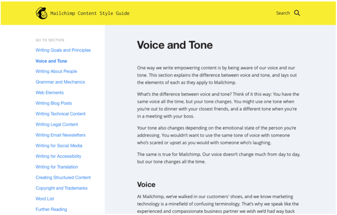337x215 pixels.
Task: Go to Writing for Social Media
Action: click(59, 146)
